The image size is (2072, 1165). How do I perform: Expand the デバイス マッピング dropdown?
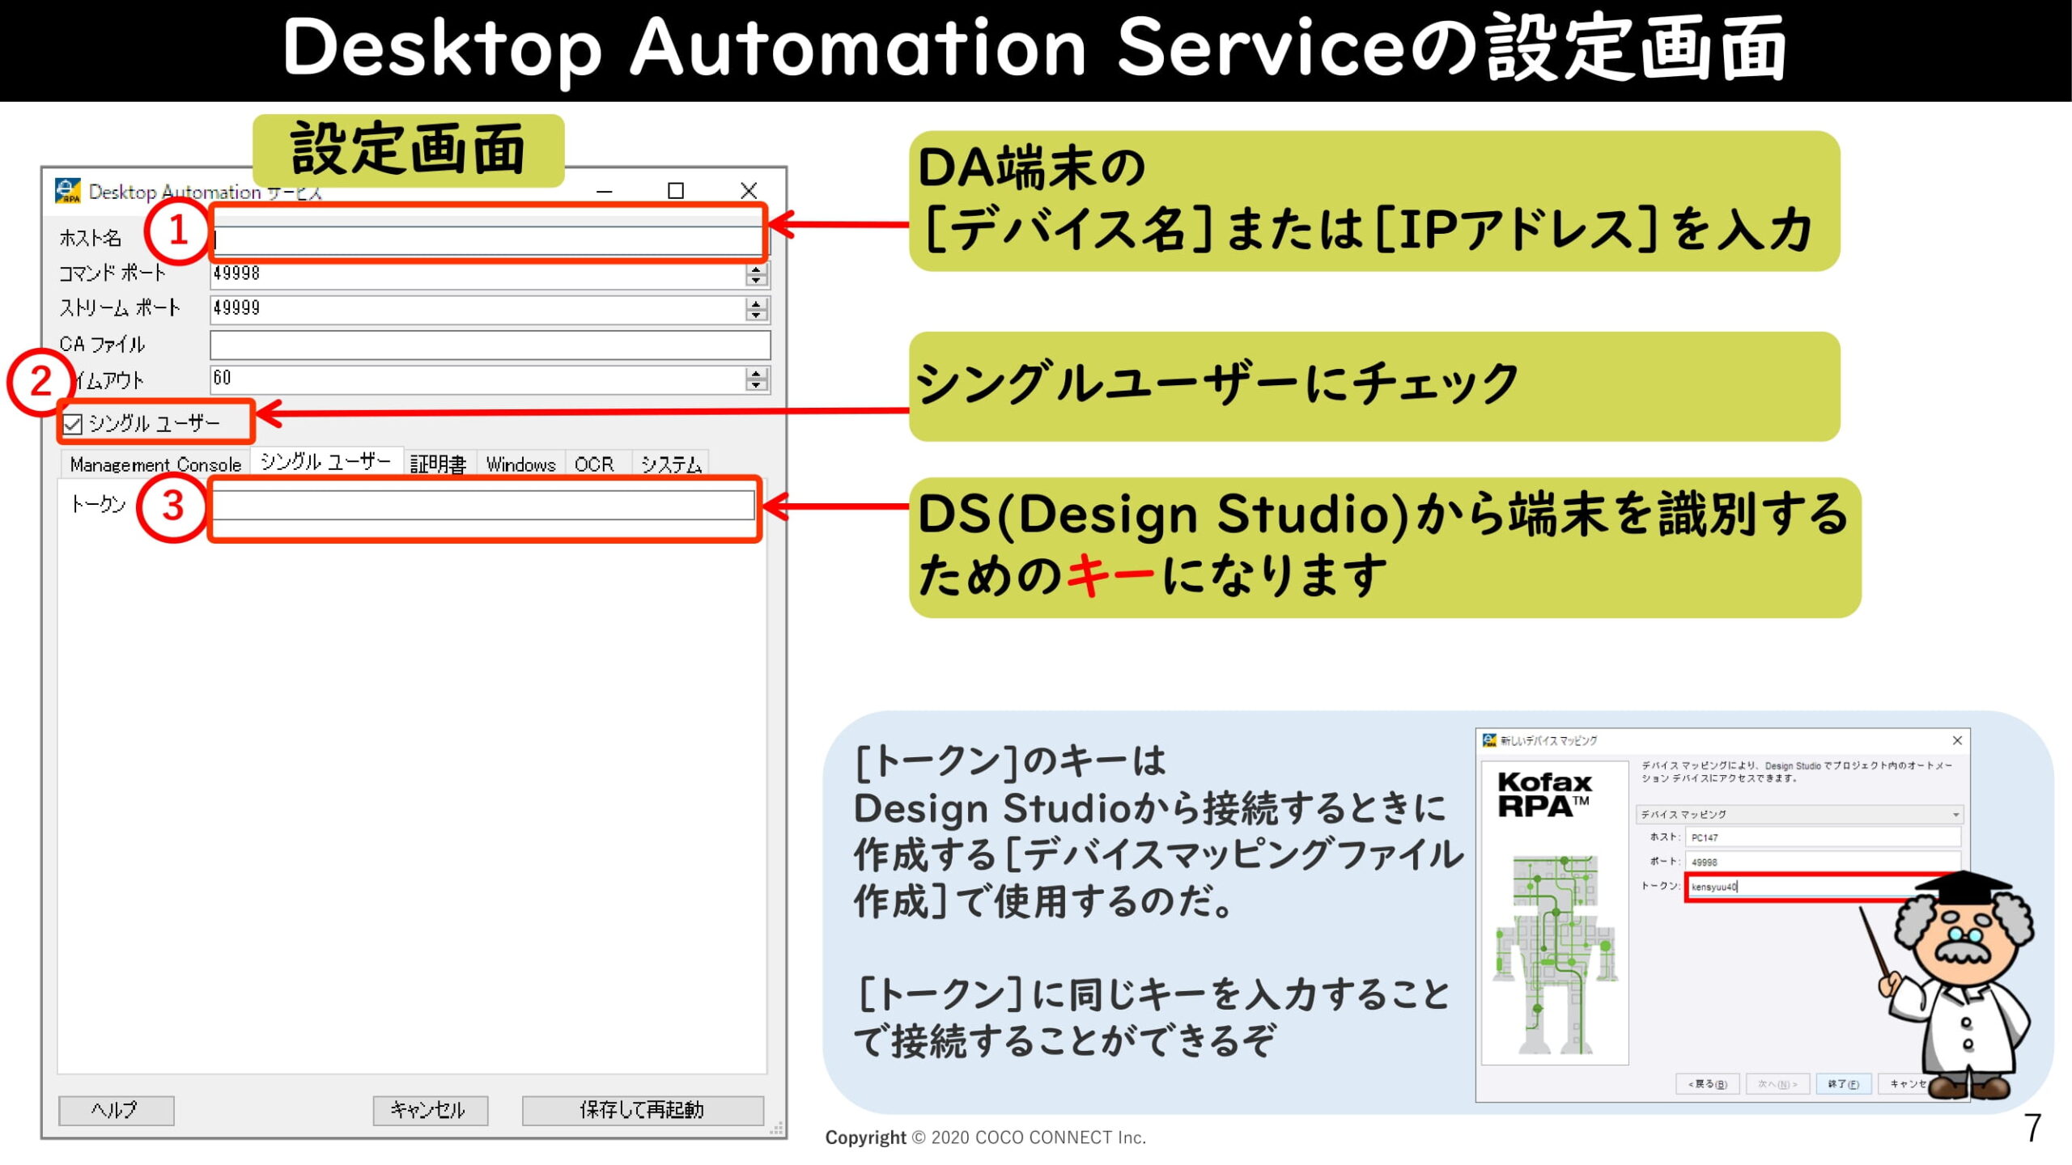pos(1955,815)
